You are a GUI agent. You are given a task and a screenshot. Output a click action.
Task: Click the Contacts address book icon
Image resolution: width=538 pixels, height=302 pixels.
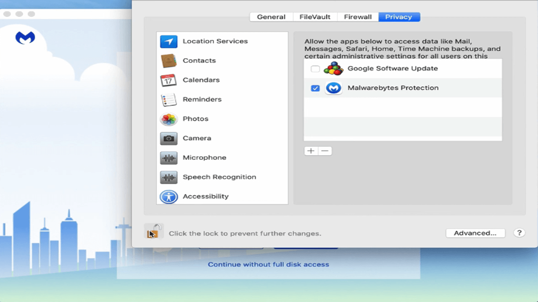pyautogui.click(x=169, y=61)
